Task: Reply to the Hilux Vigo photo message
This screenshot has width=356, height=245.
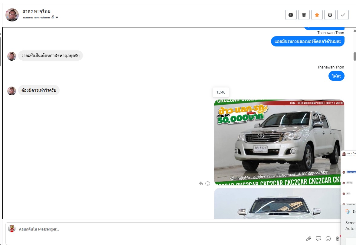Action: click(201, 183)
